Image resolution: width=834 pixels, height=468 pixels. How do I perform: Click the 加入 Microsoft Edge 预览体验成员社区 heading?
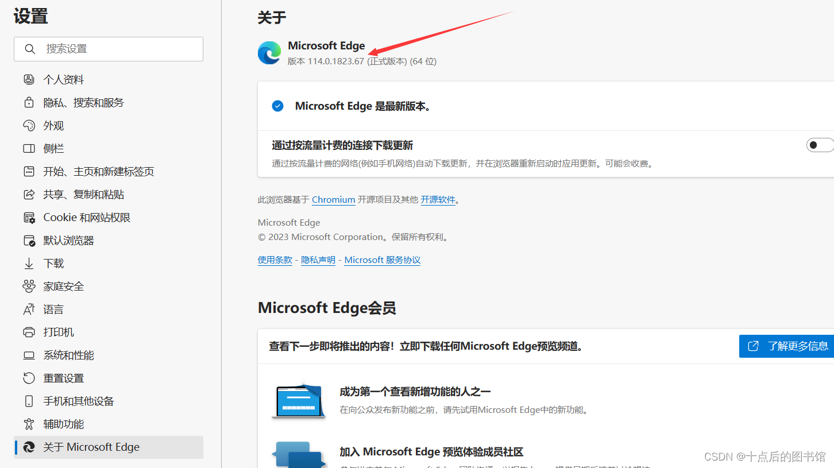click(x=431, y=452)
